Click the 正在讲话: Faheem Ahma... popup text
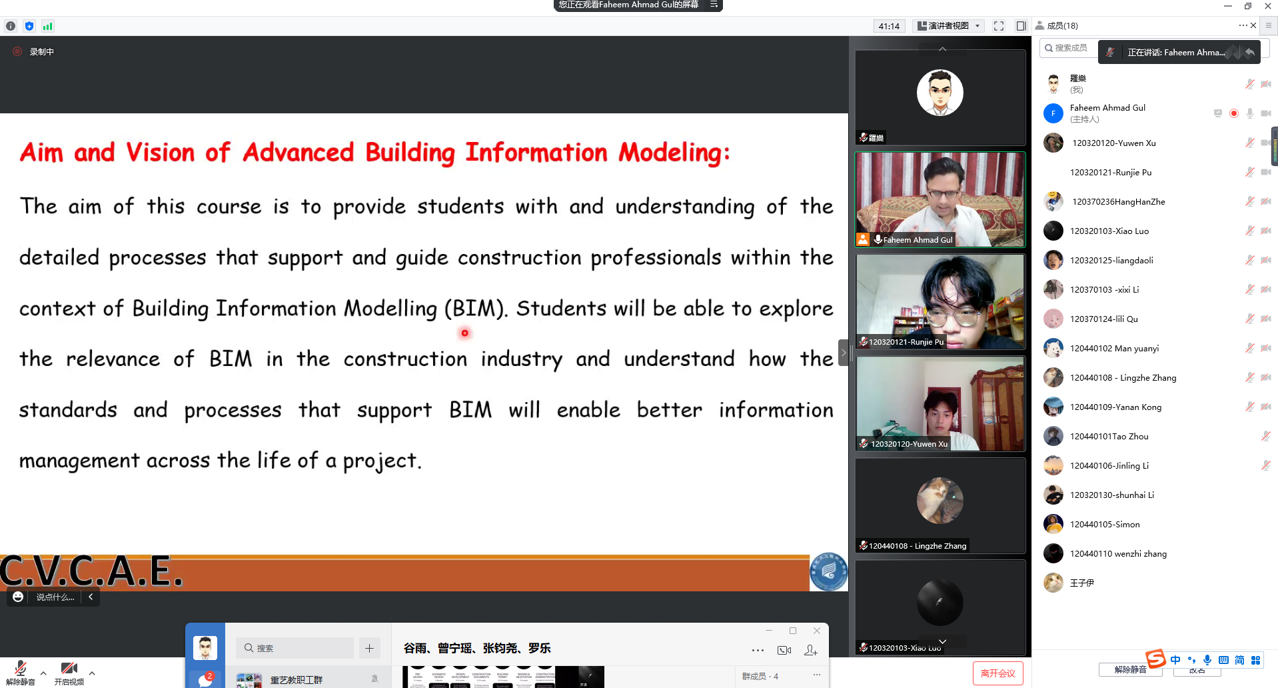The image size is (1278, 688). click(1175, 52)
